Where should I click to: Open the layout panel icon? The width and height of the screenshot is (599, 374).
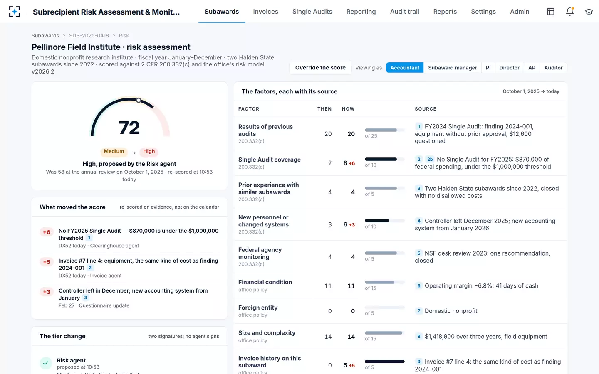(551, 12)
